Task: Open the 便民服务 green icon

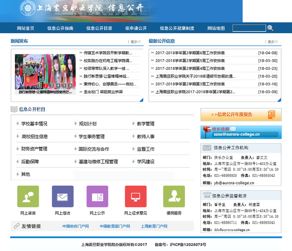Action: tap(174, 197)
